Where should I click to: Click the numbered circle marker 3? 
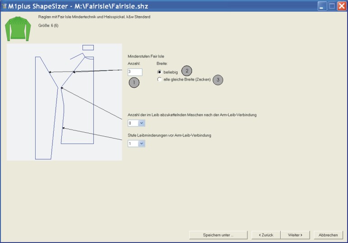tap(218, 80)
